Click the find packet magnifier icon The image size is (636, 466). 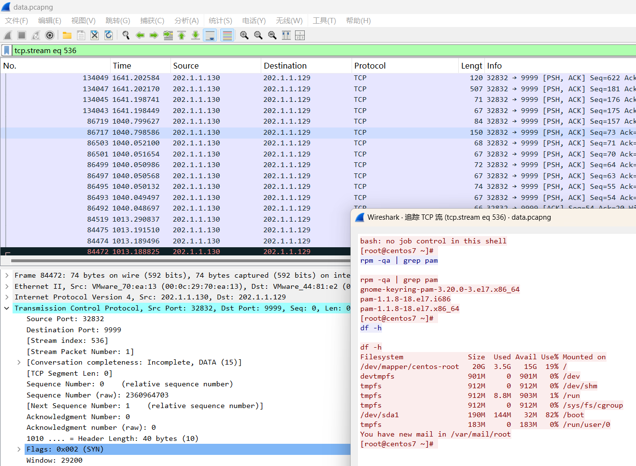(x=126, y=35)
